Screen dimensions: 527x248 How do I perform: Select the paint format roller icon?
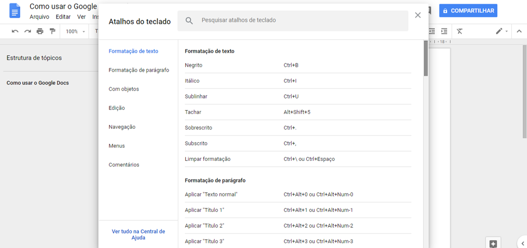[53, 31]
